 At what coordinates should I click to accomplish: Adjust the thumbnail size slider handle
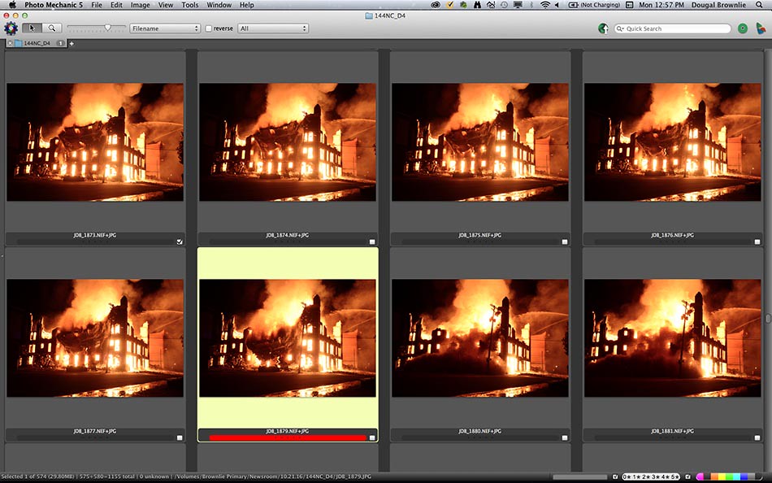pos(108,28)
